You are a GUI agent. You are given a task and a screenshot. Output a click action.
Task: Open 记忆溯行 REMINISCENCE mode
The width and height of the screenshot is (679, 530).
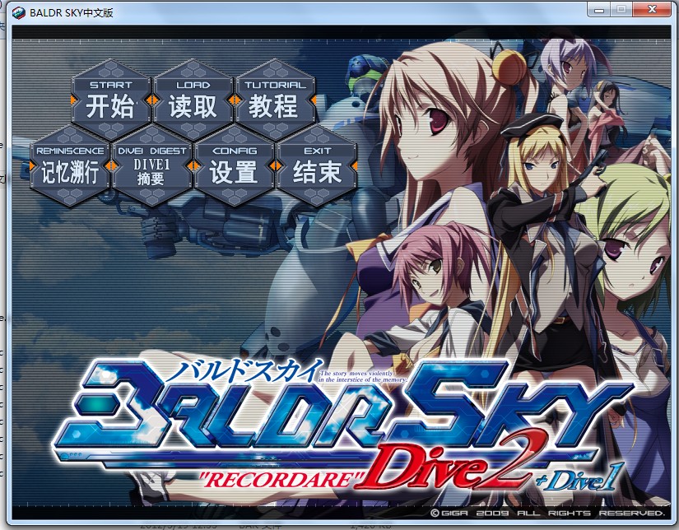tap(70, 166)
